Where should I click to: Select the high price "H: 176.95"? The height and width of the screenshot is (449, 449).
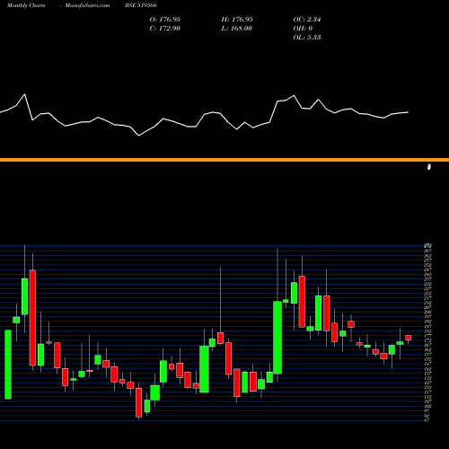(x=237, y=20)
